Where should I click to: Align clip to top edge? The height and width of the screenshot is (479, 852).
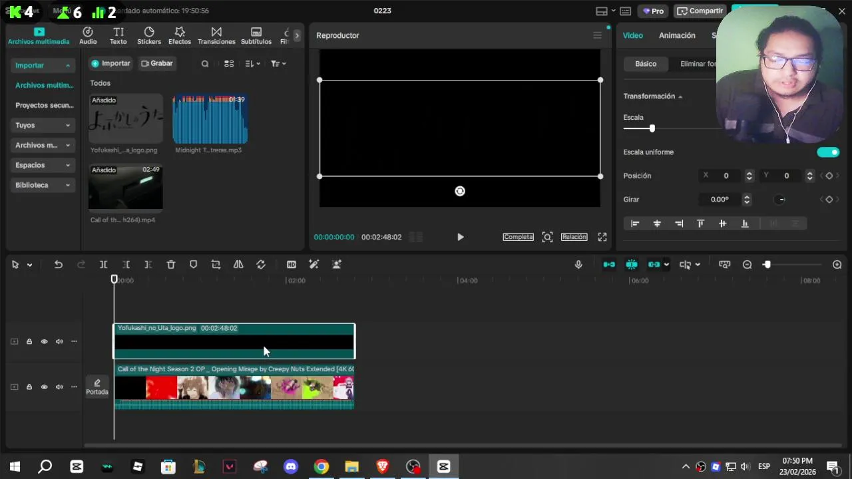(700, 224)
